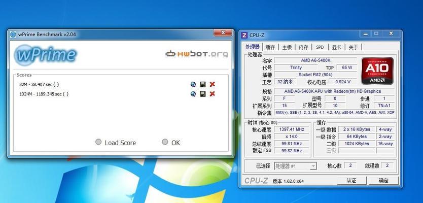Viewport: 423px width, 203px height.
Task: Save the 32M score with floppy icon
Action: coord(202,84)
